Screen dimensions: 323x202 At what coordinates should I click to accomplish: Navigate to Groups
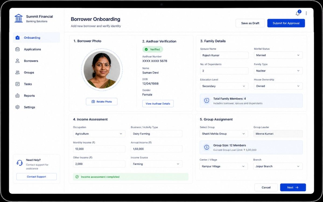[36, 72]
